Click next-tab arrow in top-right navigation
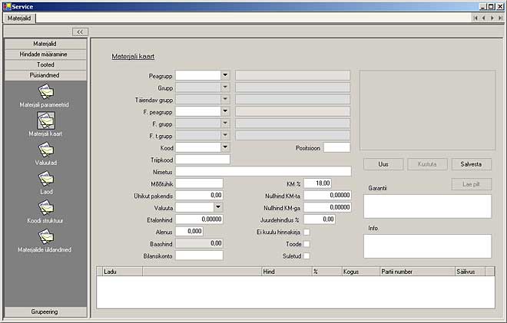This screenshot has width=507, height=323. pyautogui.click(x=492, y=18)
